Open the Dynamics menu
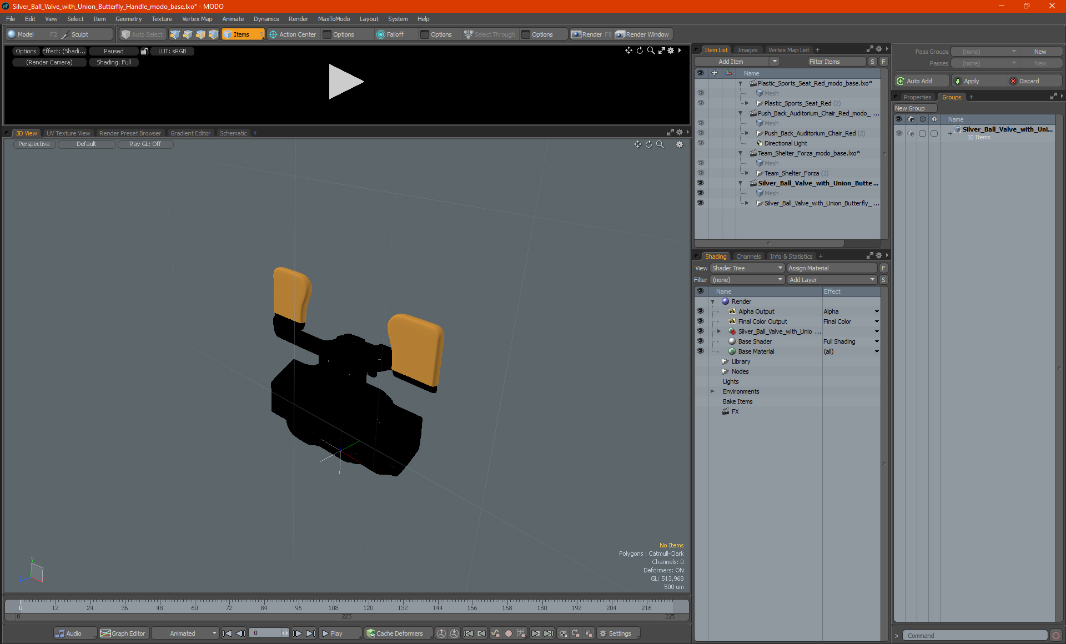The width and height of the screenshot is (1066, 644). pyautogui.click(x=266, y=19)
